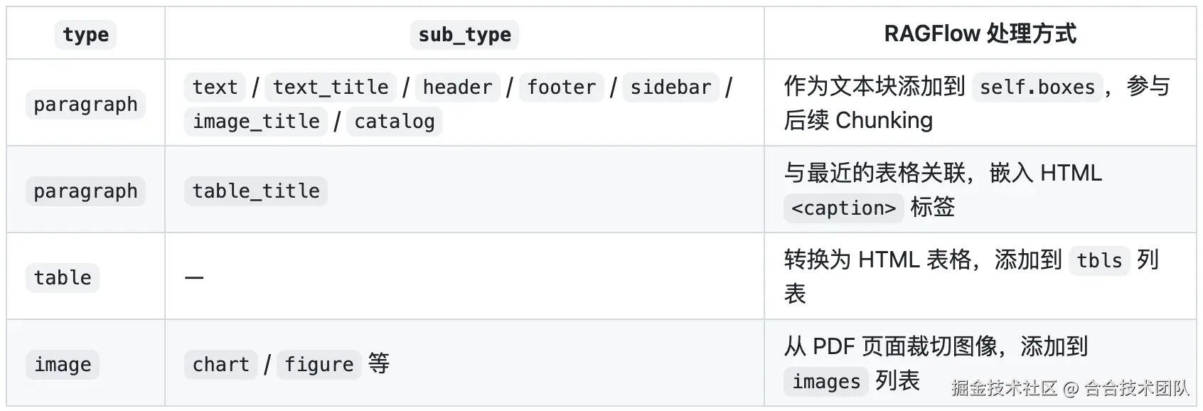This screenshot has height=411, width=1203.
Task: Click the "RAGFlow 处理方式" column header
Action: coord(980,34)
